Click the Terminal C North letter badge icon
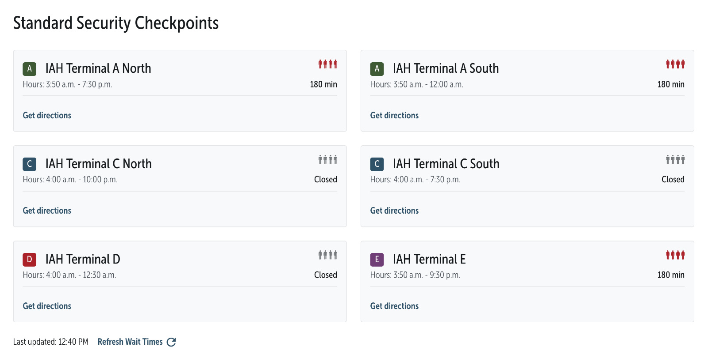This screenshot has width=708, height=358. [x=29, y=164]
